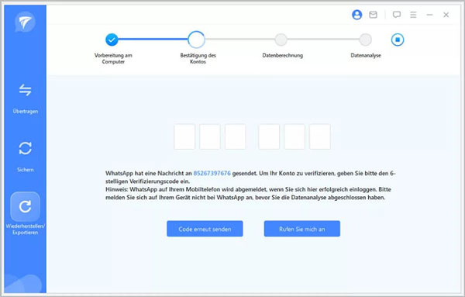465x297 pixels.
Task: Click the Datenanalyse step circle
Action: coord(365,40)
